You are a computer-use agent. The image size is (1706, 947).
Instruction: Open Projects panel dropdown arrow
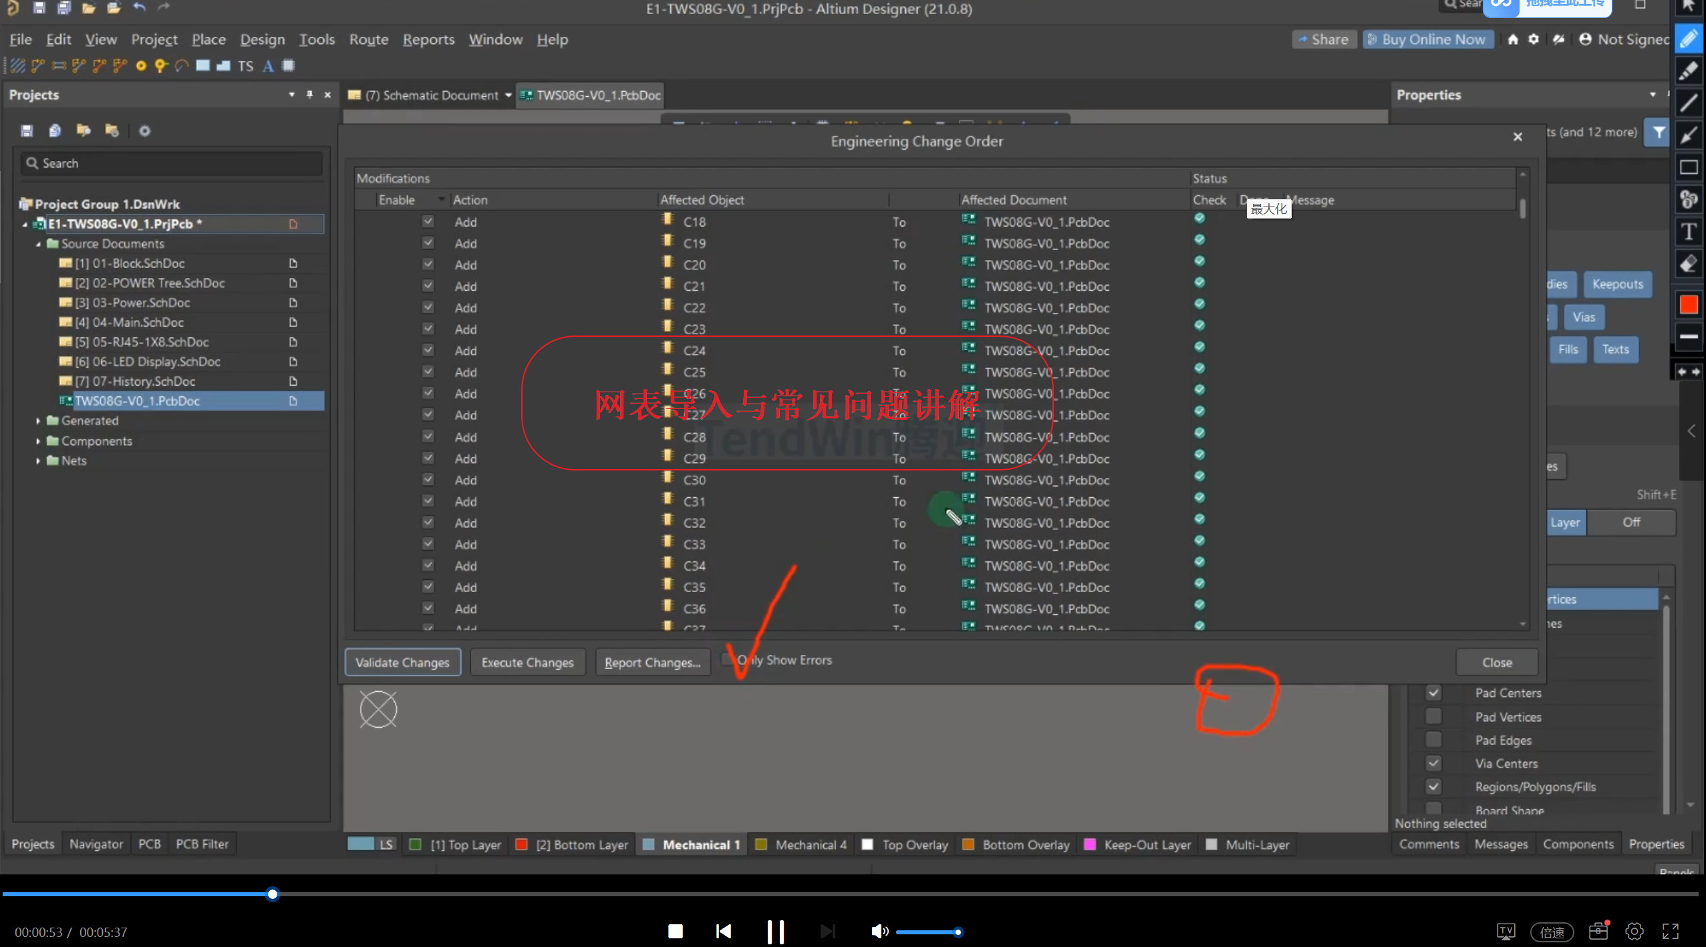pos(291,95)
